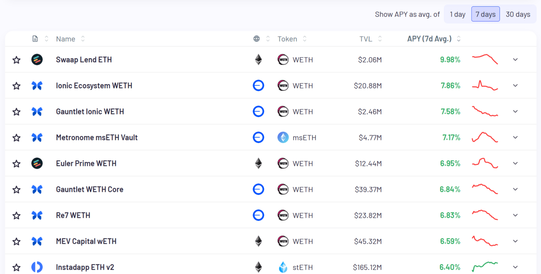Star the Euler Prime WETH vault
Screen dimensions: 541x274
click(x=16, y=164)
